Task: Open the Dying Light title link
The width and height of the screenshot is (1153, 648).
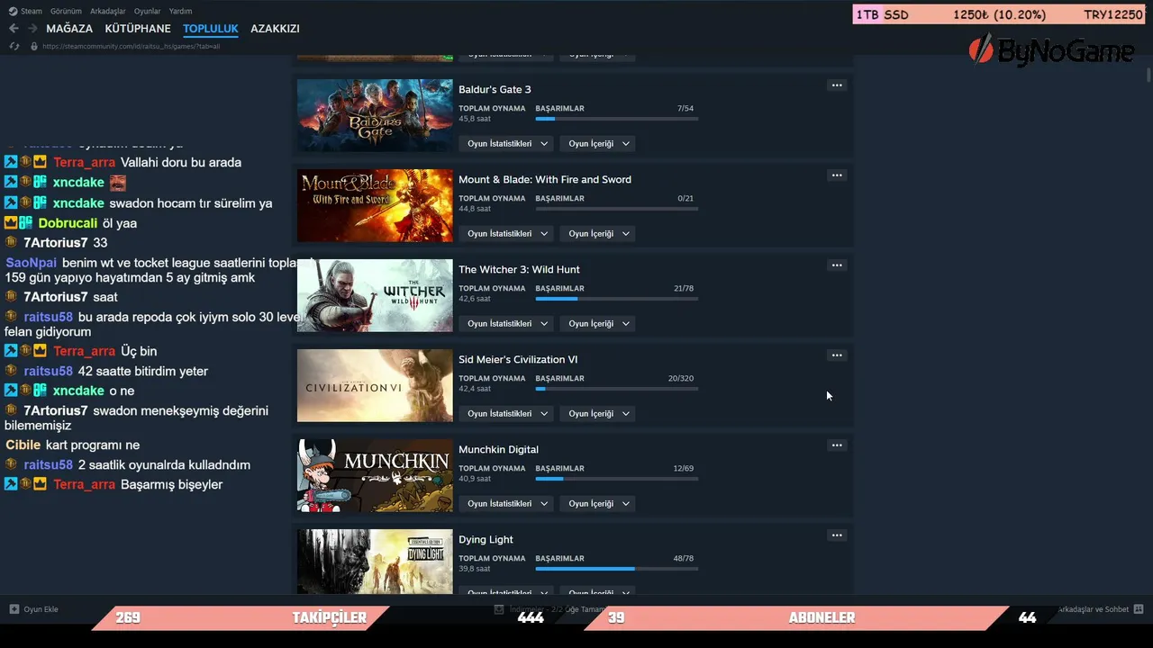Action: pyautogui.click(x=486, y=540)
